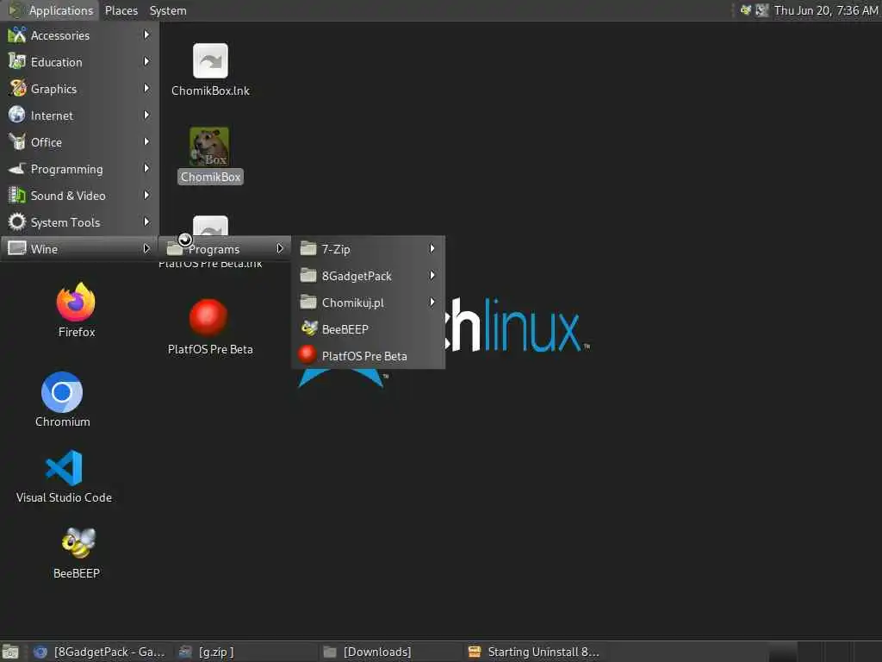The height and width of the screenshot is (662, 882).
Task: Select Graphics category
Action: [x=80, y=89]
